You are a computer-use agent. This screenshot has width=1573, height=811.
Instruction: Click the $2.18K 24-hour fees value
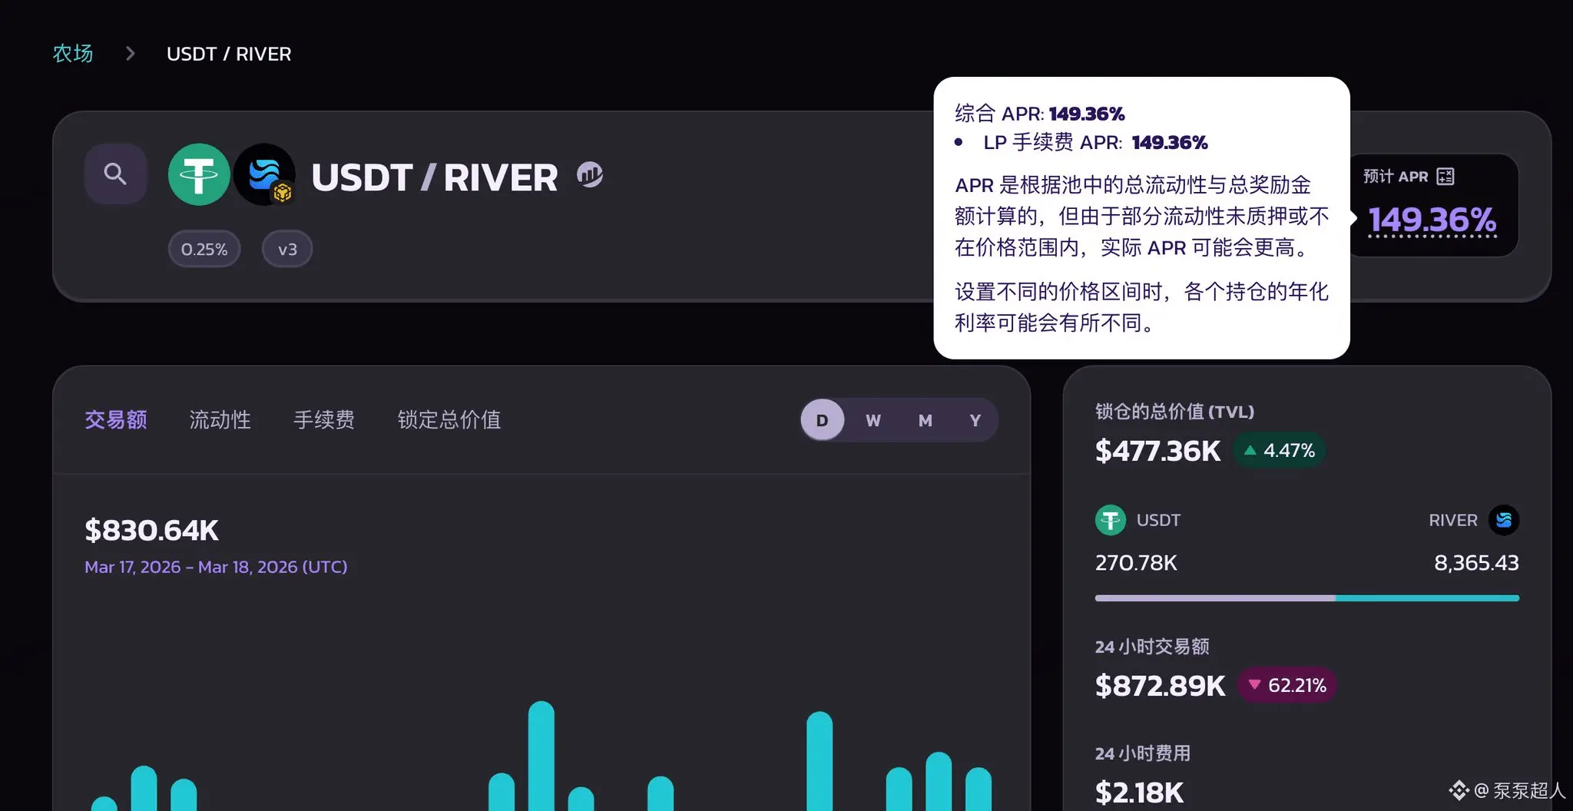[1139, 792]
